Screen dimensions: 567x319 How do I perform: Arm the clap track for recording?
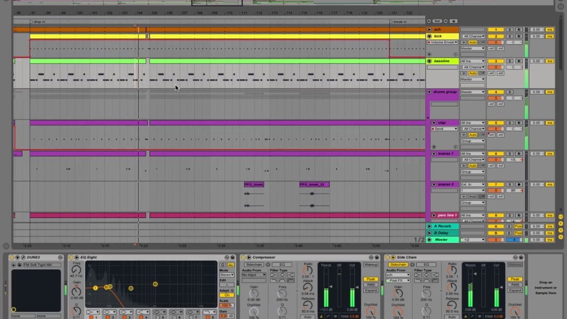tap(519, 123)
